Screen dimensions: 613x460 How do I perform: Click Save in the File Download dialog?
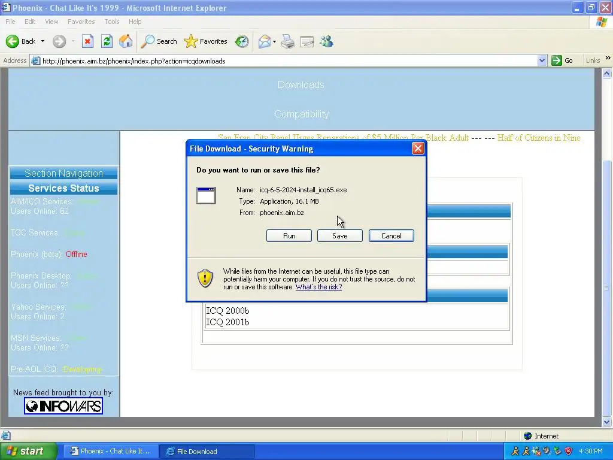340,236
